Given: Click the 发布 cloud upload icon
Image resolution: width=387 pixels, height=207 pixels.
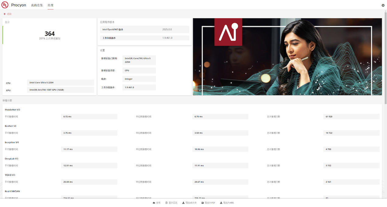Looking at the screenshot, I should (x=154, y=203).
